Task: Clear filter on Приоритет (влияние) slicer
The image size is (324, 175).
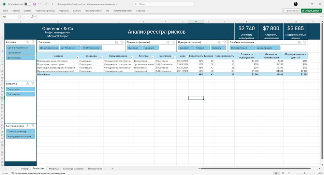Action: 173,42
